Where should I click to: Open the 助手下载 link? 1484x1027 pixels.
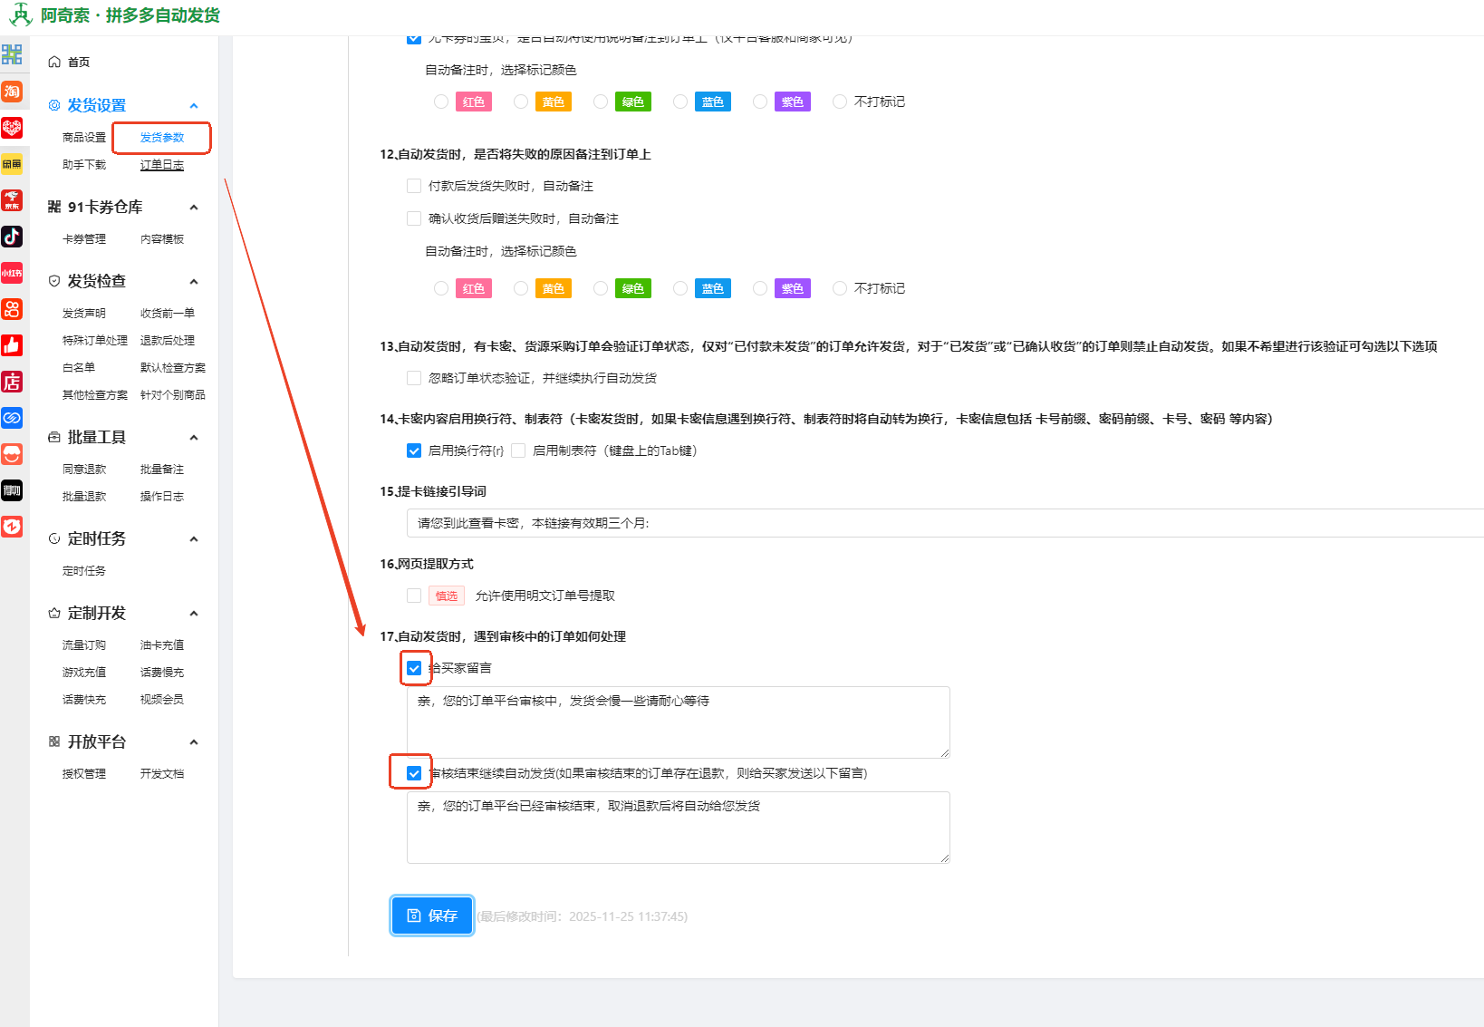tap(84, 165)
